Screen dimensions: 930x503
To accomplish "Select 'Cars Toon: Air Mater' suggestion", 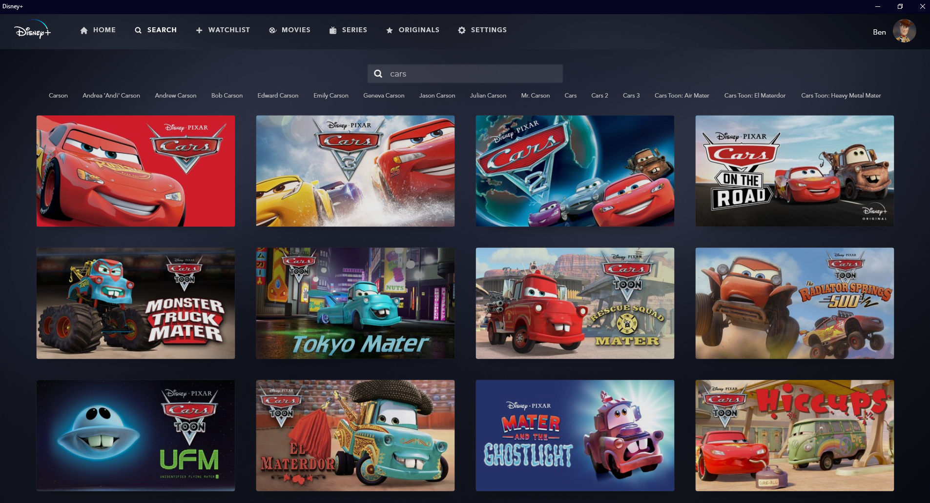I will [682, 96].
